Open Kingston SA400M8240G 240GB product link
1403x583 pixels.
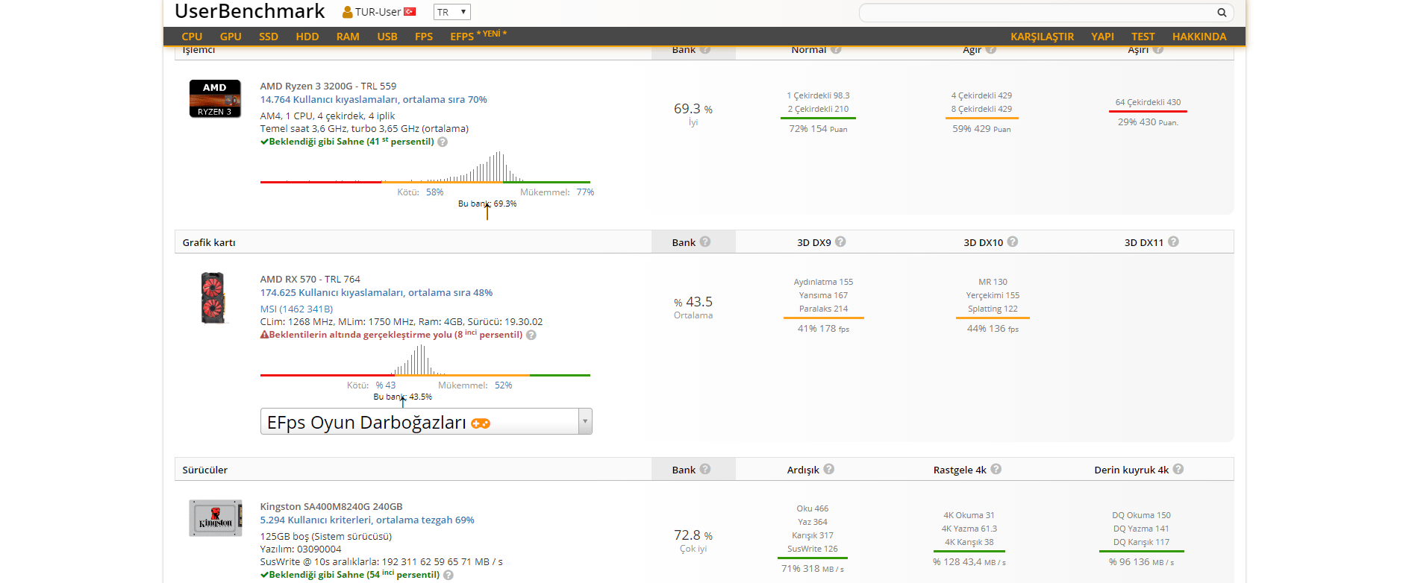coord(331,507)
